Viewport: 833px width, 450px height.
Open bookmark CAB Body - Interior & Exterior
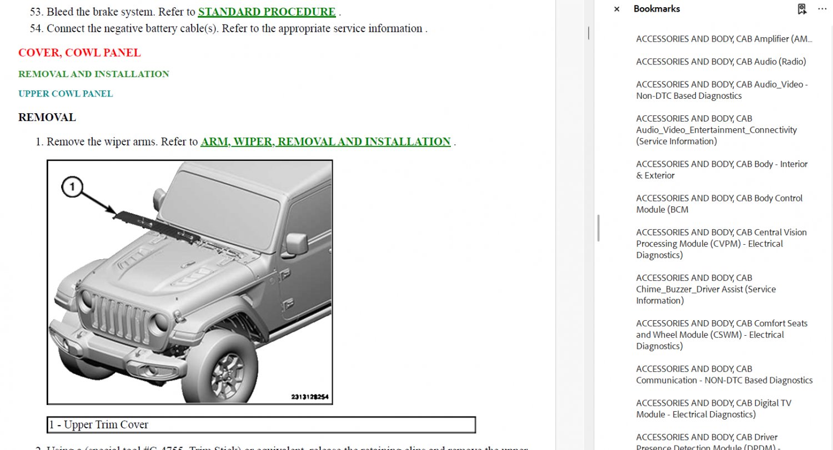(x=722, y=170)
